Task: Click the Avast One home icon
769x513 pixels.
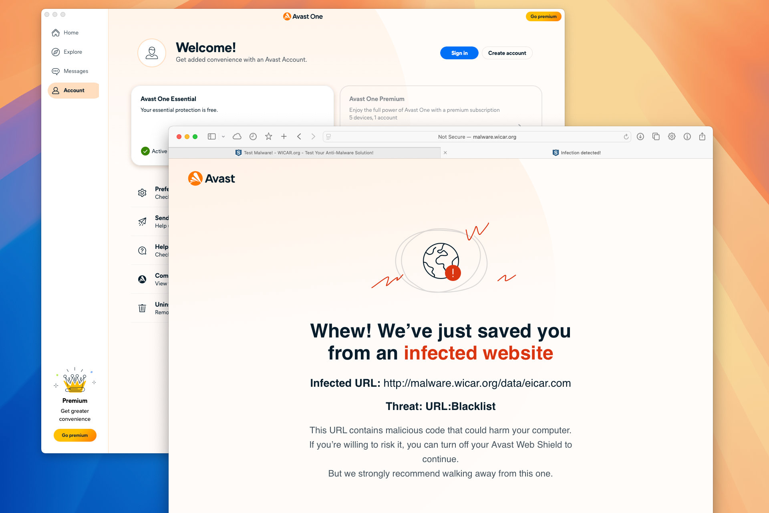Action: click(x=56, y=32)
